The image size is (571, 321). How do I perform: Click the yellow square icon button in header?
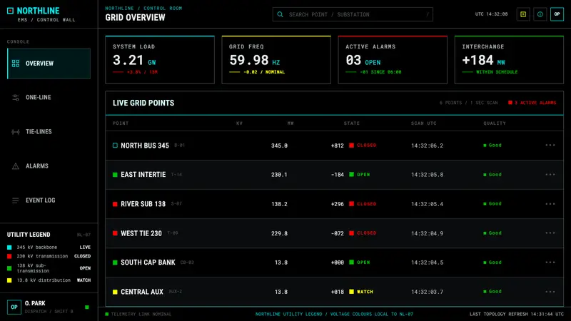(x=523, y=14)
